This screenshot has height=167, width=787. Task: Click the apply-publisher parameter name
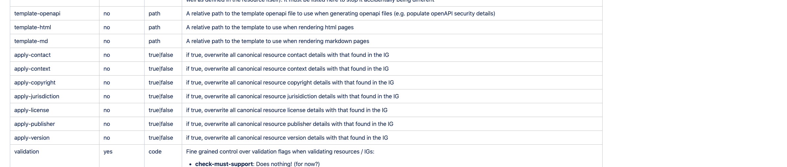pos(35,124)
